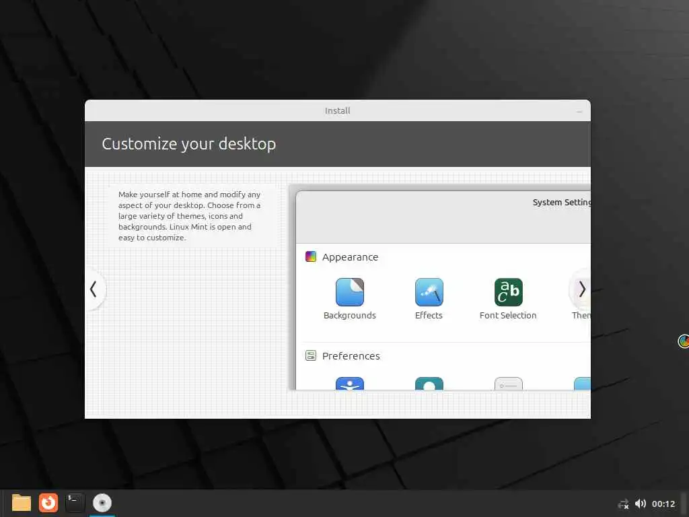Click the volume speaker tray icon
This screenshot has height=517, width=689.
click(641, 504)
